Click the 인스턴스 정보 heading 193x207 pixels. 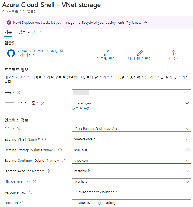tap(16, 120)
